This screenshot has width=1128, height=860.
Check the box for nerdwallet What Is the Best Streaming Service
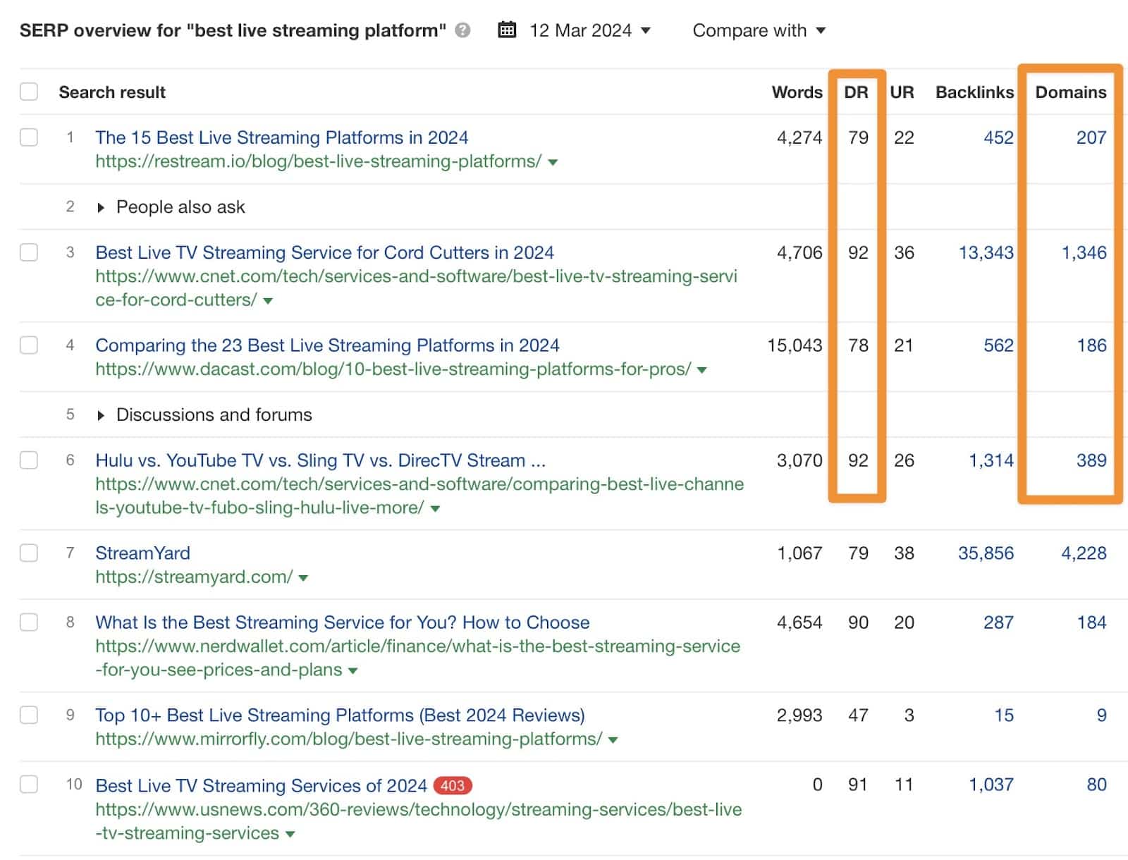click(x=29, y=622)
